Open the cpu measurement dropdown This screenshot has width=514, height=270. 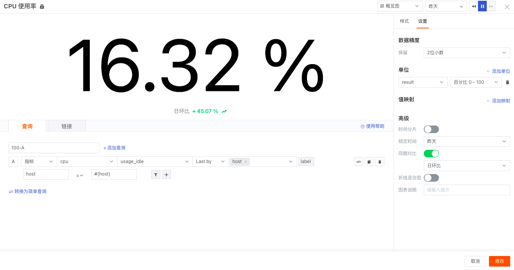(x=87, y=162)
